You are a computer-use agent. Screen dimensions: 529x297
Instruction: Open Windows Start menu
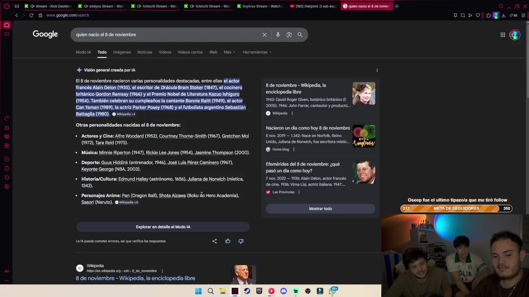click(x=198, y=291)
